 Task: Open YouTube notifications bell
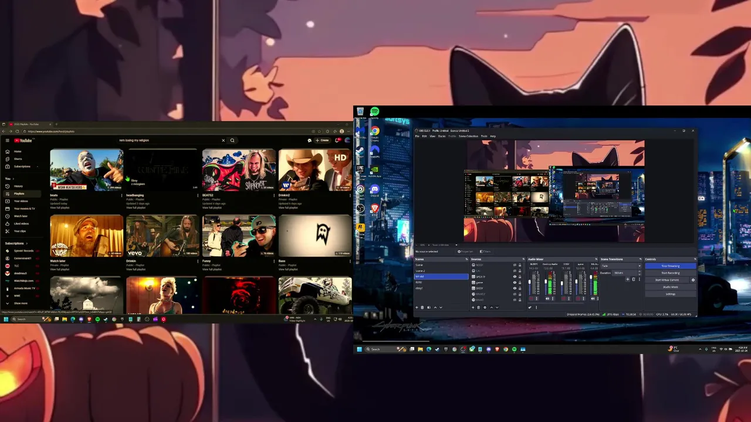click(x=337, y=140)
